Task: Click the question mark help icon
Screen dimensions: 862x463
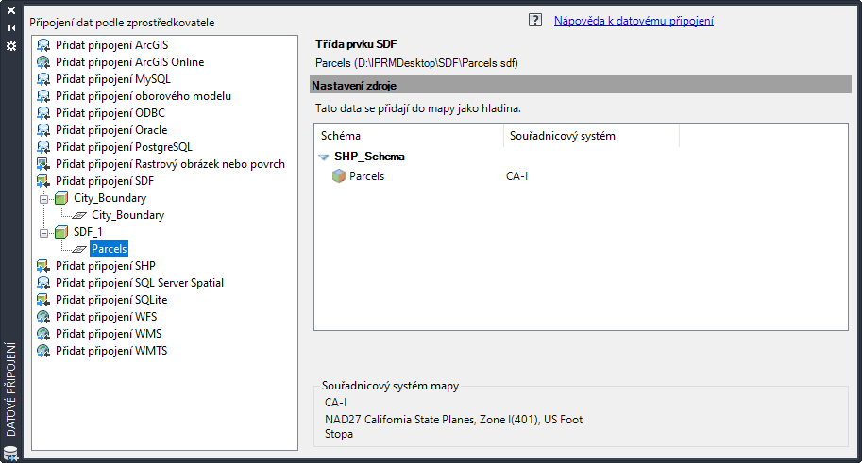Action: (535, 20)
